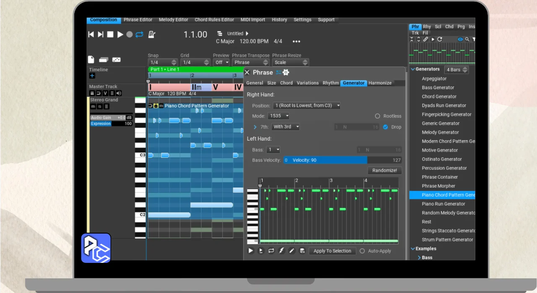Screen dimensions: 537x293
Task: Click the record button in transport
Action: pyautogui.click(x=130, y=34)
